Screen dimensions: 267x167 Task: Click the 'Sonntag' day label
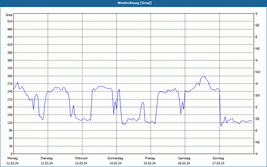click(x=218, y=158)
